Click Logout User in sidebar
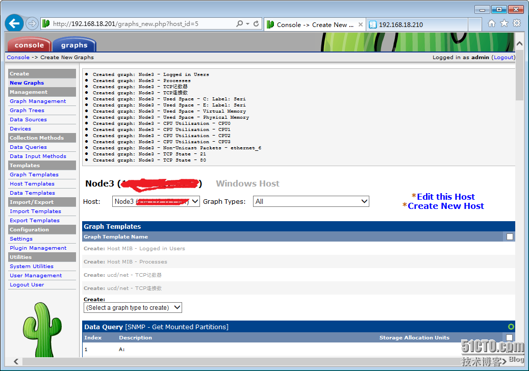This screenshot has height=371, width=529. pos(27,284)
